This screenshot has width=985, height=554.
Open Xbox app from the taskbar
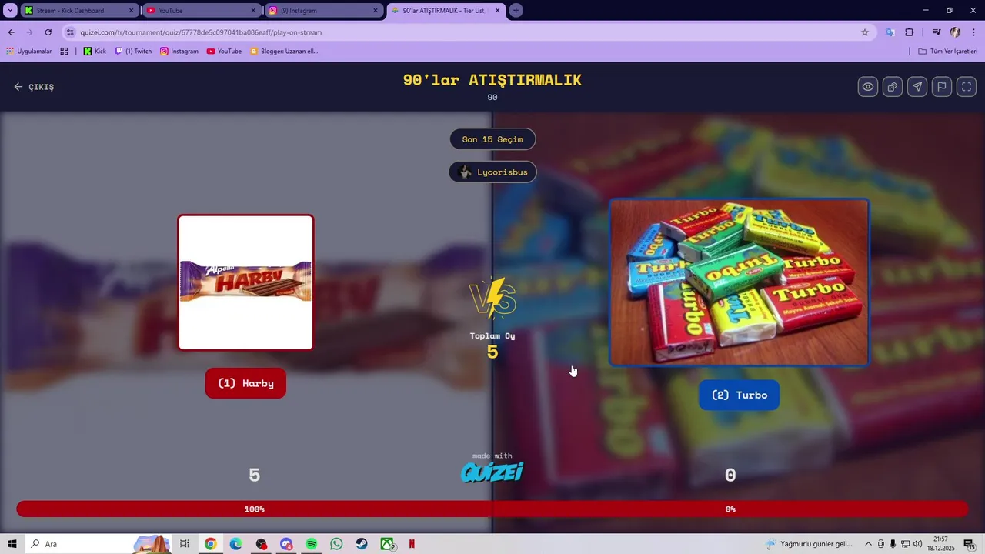[387, 544]
